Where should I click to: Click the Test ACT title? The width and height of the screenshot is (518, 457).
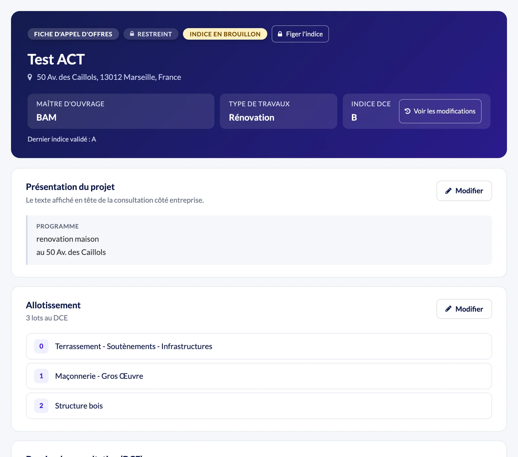56,60
